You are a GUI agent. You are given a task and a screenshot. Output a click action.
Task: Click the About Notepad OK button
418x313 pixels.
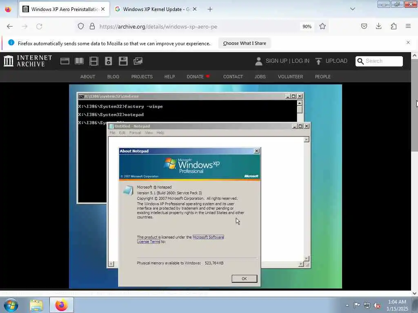coord(244,279)
